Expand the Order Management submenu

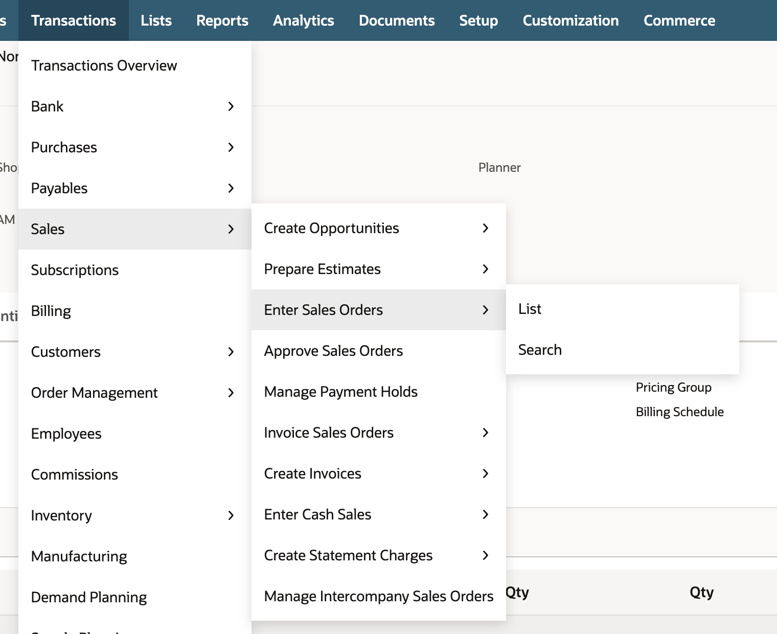click(x=135, y=393)
